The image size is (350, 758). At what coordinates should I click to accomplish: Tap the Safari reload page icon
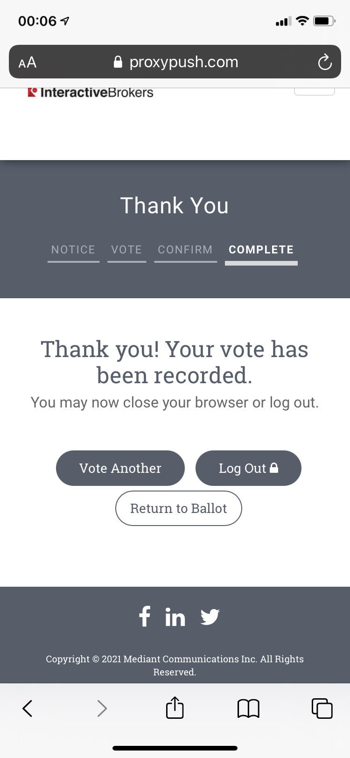[325, 62]
